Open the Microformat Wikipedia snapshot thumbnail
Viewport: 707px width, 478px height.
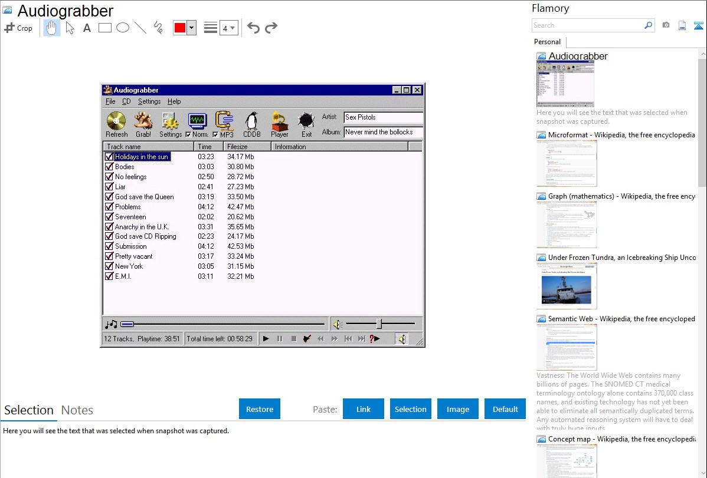tap(567, 163)
